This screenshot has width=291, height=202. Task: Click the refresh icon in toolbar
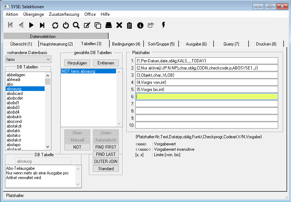pyautogui.click(x=55, y=25)
